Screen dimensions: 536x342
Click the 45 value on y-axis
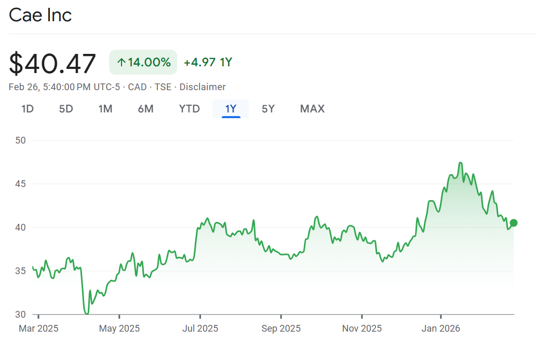tap(20, 184)
